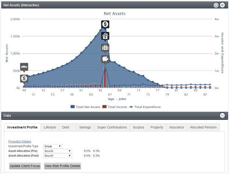
Task: Click the Net Assets chart title
Action: pyautogui.click(x=115, y=14)
